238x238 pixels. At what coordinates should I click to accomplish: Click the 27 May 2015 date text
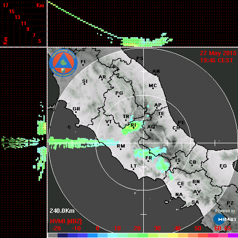coord(218,53)
